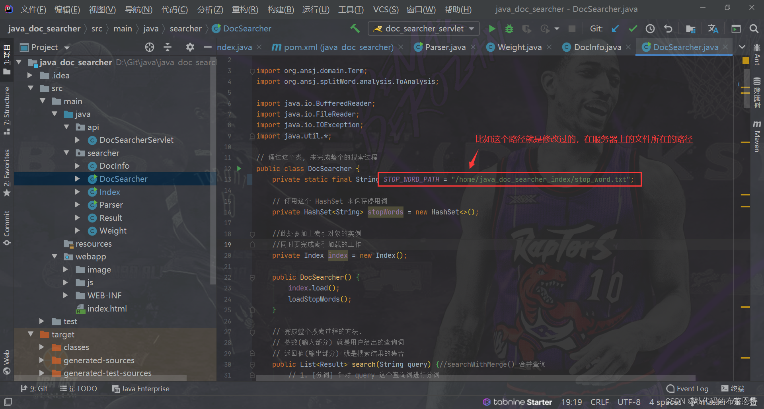Open the VCS(S) menu
The width and height of the screenshot is (764, 409).
[385, 9]
